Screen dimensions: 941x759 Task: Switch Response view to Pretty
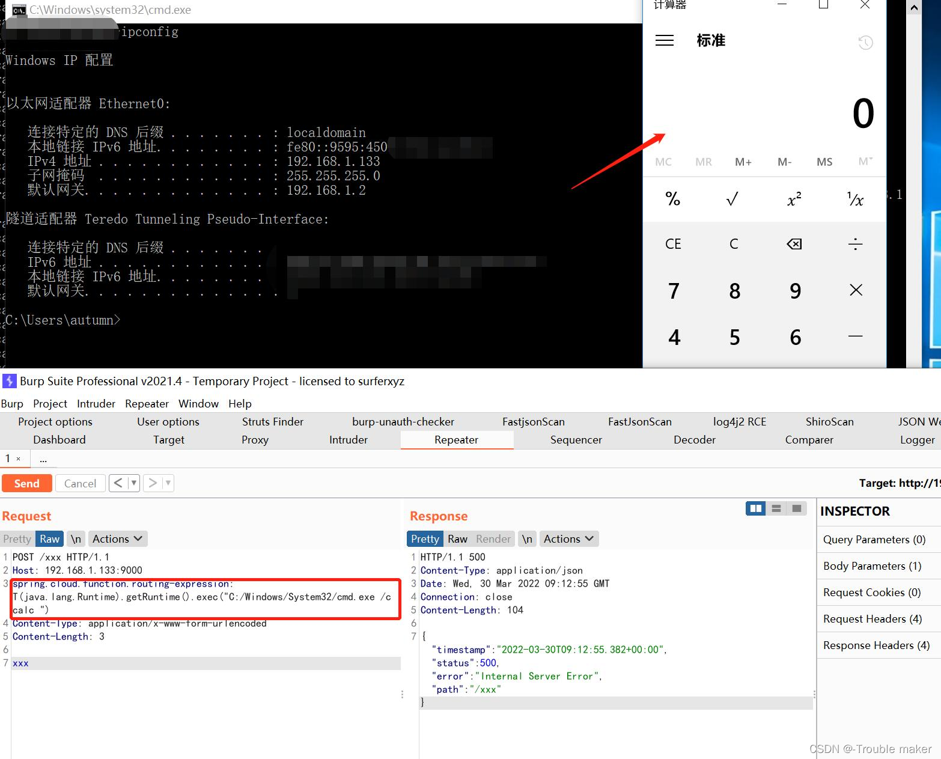point(425,539)
